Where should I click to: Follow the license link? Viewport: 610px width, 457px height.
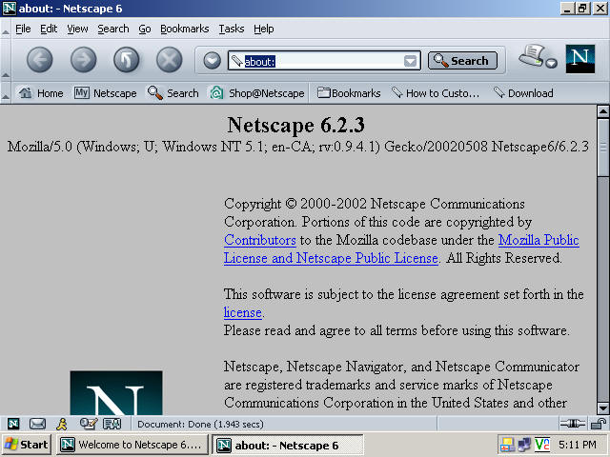click(x=242, y=313)
